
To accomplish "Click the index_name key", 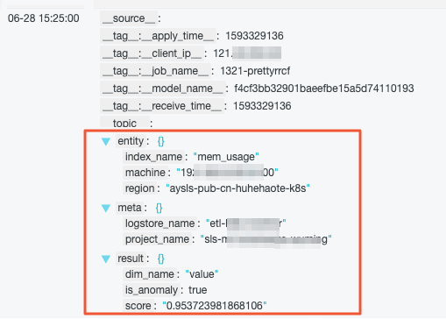I will [153, 157].
